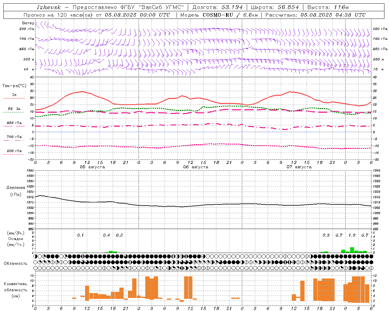Click the 0.1 precipitation amount value
The height and width of the screenshot is (311, 389).
pyautogui.click(x=80, y=235)
